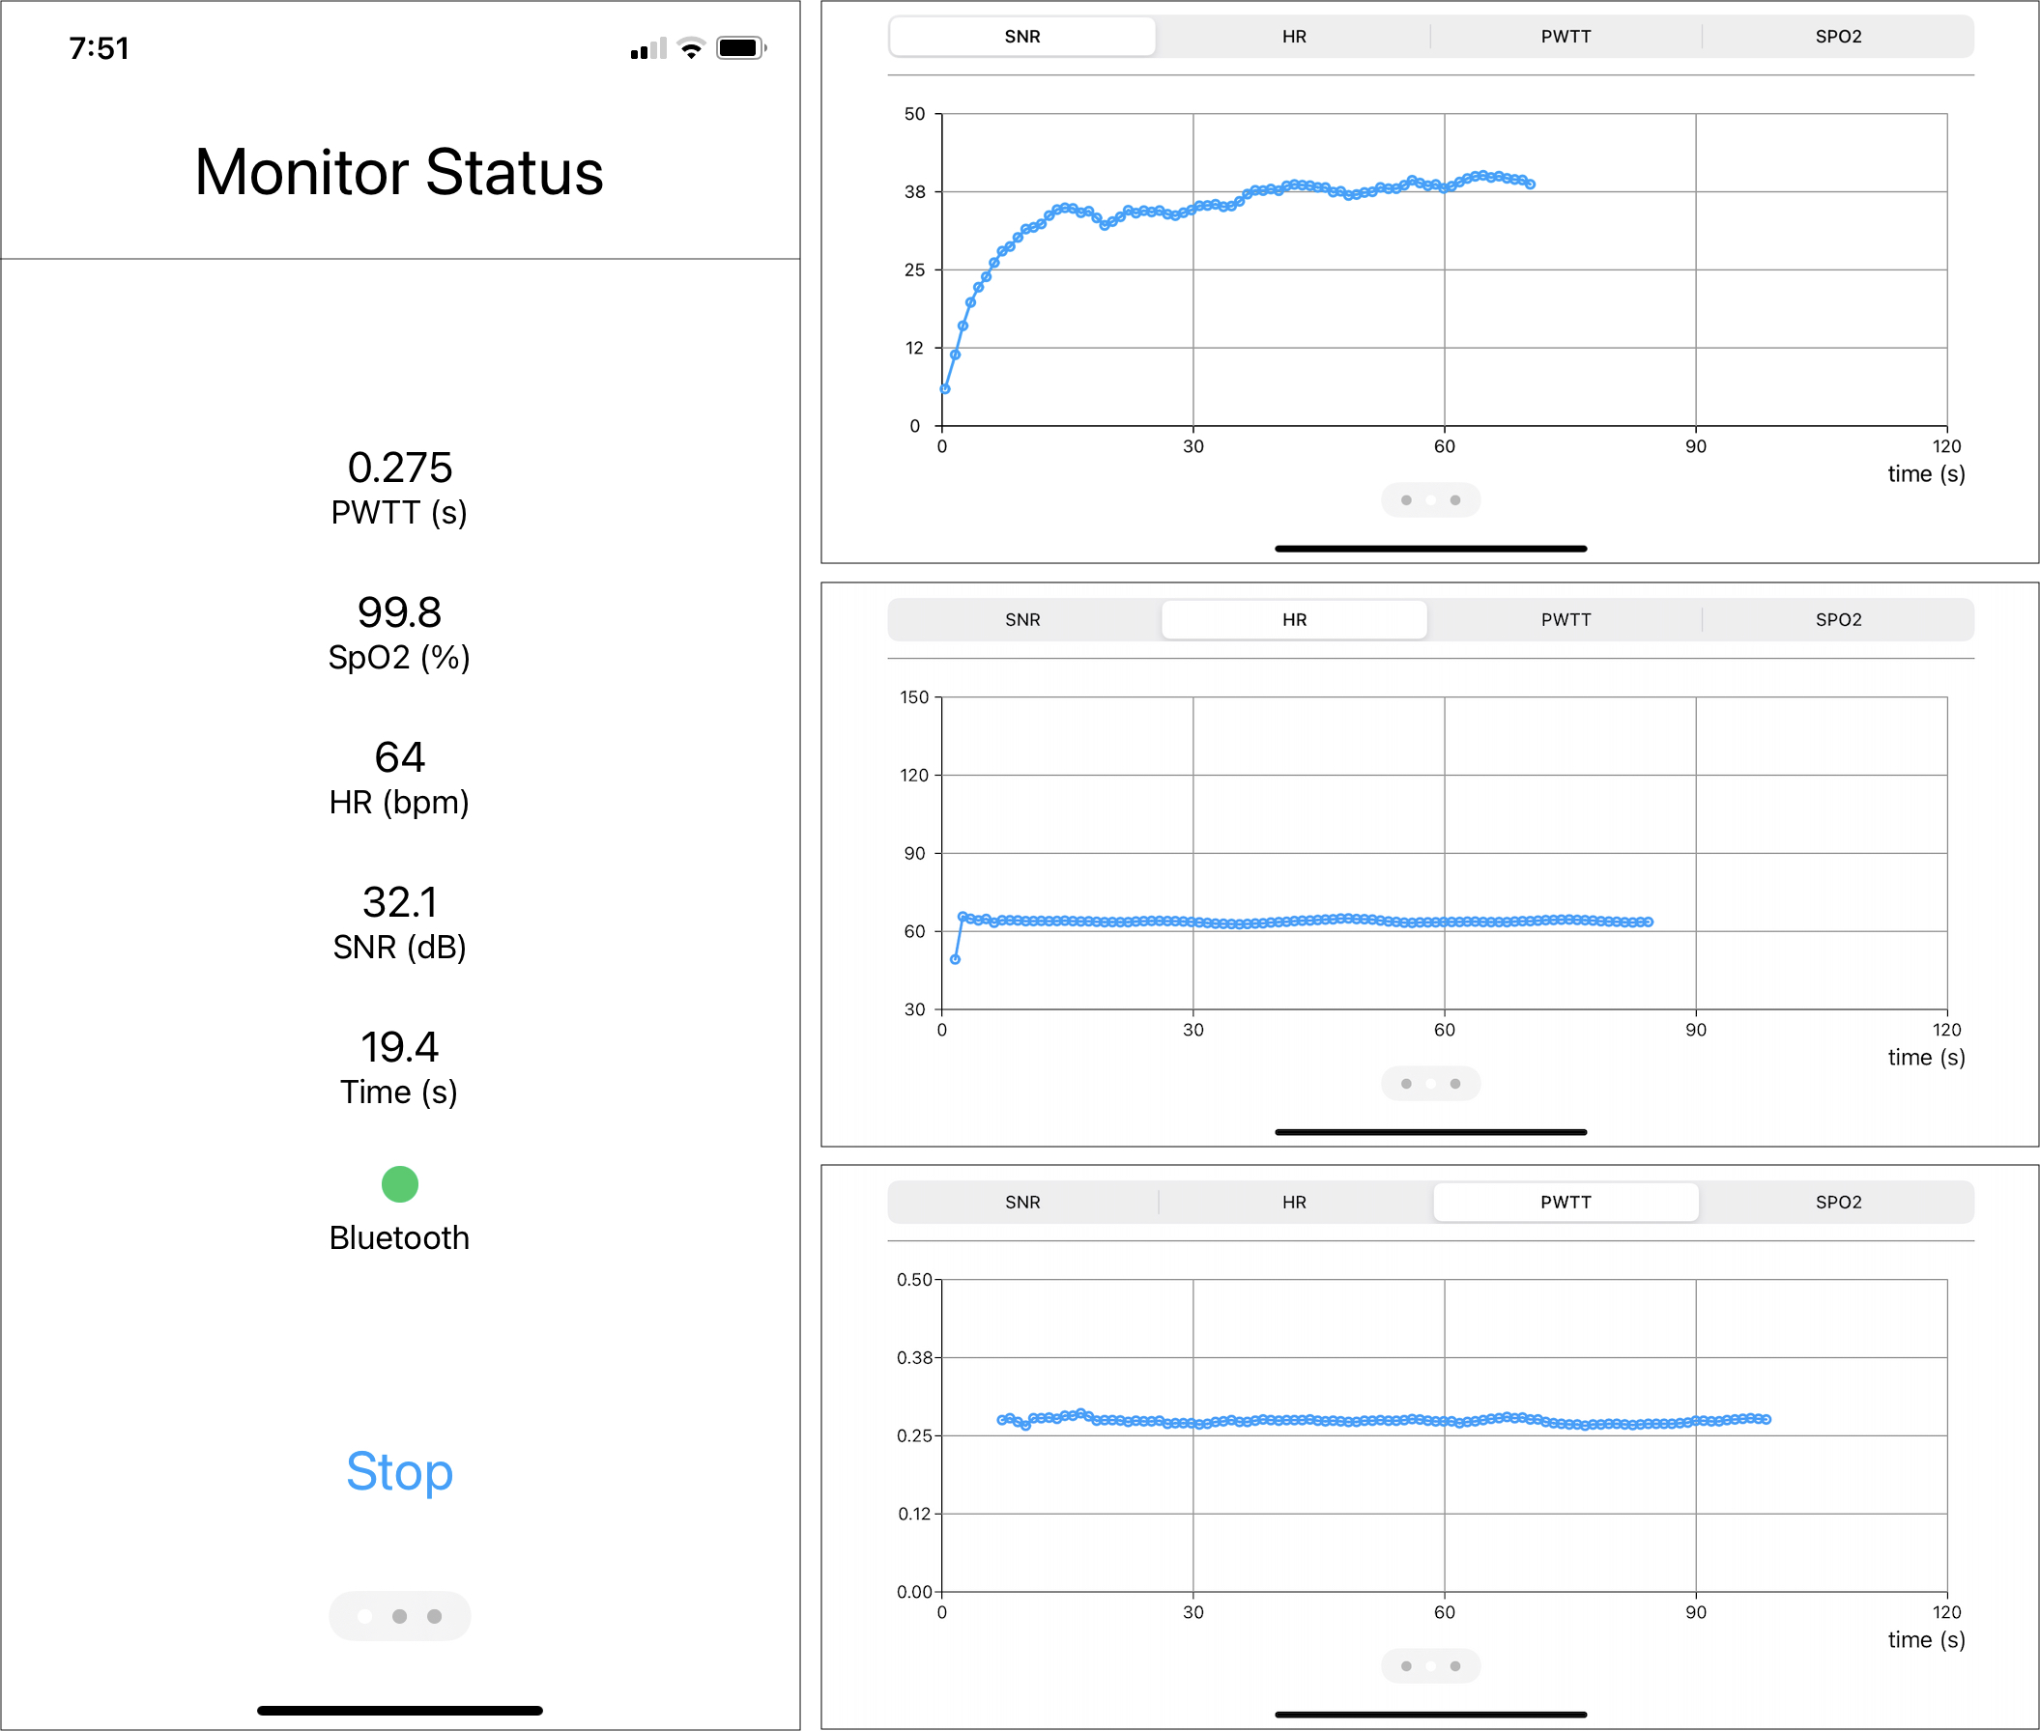
Task: Tap the battery icon in status bar
Action: click(x=741, y=48)
